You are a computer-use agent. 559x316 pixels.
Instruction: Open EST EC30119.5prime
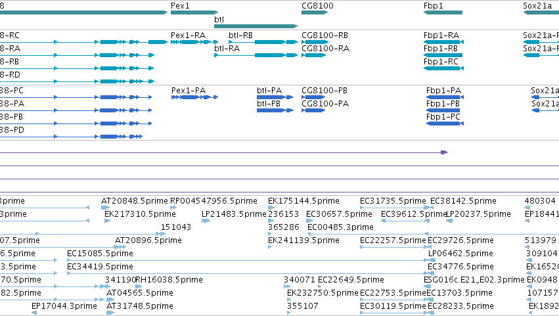(393, 306)
